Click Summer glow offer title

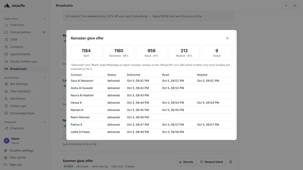tap(78, 161)
